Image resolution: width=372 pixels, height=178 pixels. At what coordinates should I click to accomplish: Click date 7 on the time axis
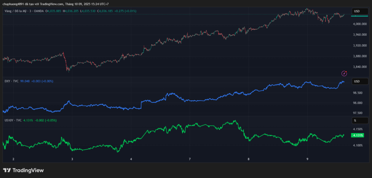190,159
